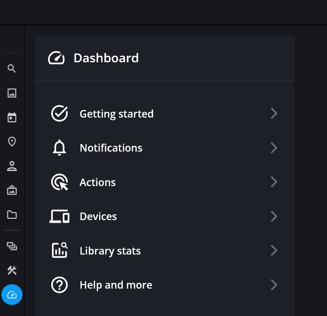327x316 pixels.
Task: Open Help and more
Action: [116, 285]
